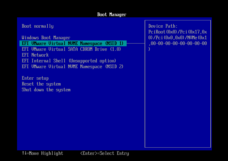The height and width of the screenshot is (161, 228).
Task: Choose Shut down the system
Action: [46, 90]
